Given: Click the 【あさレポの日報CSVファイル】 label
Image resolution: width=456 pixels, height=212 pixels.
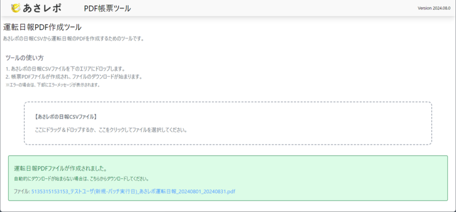Looking at the screenshot, I should [x=65, y=117].
